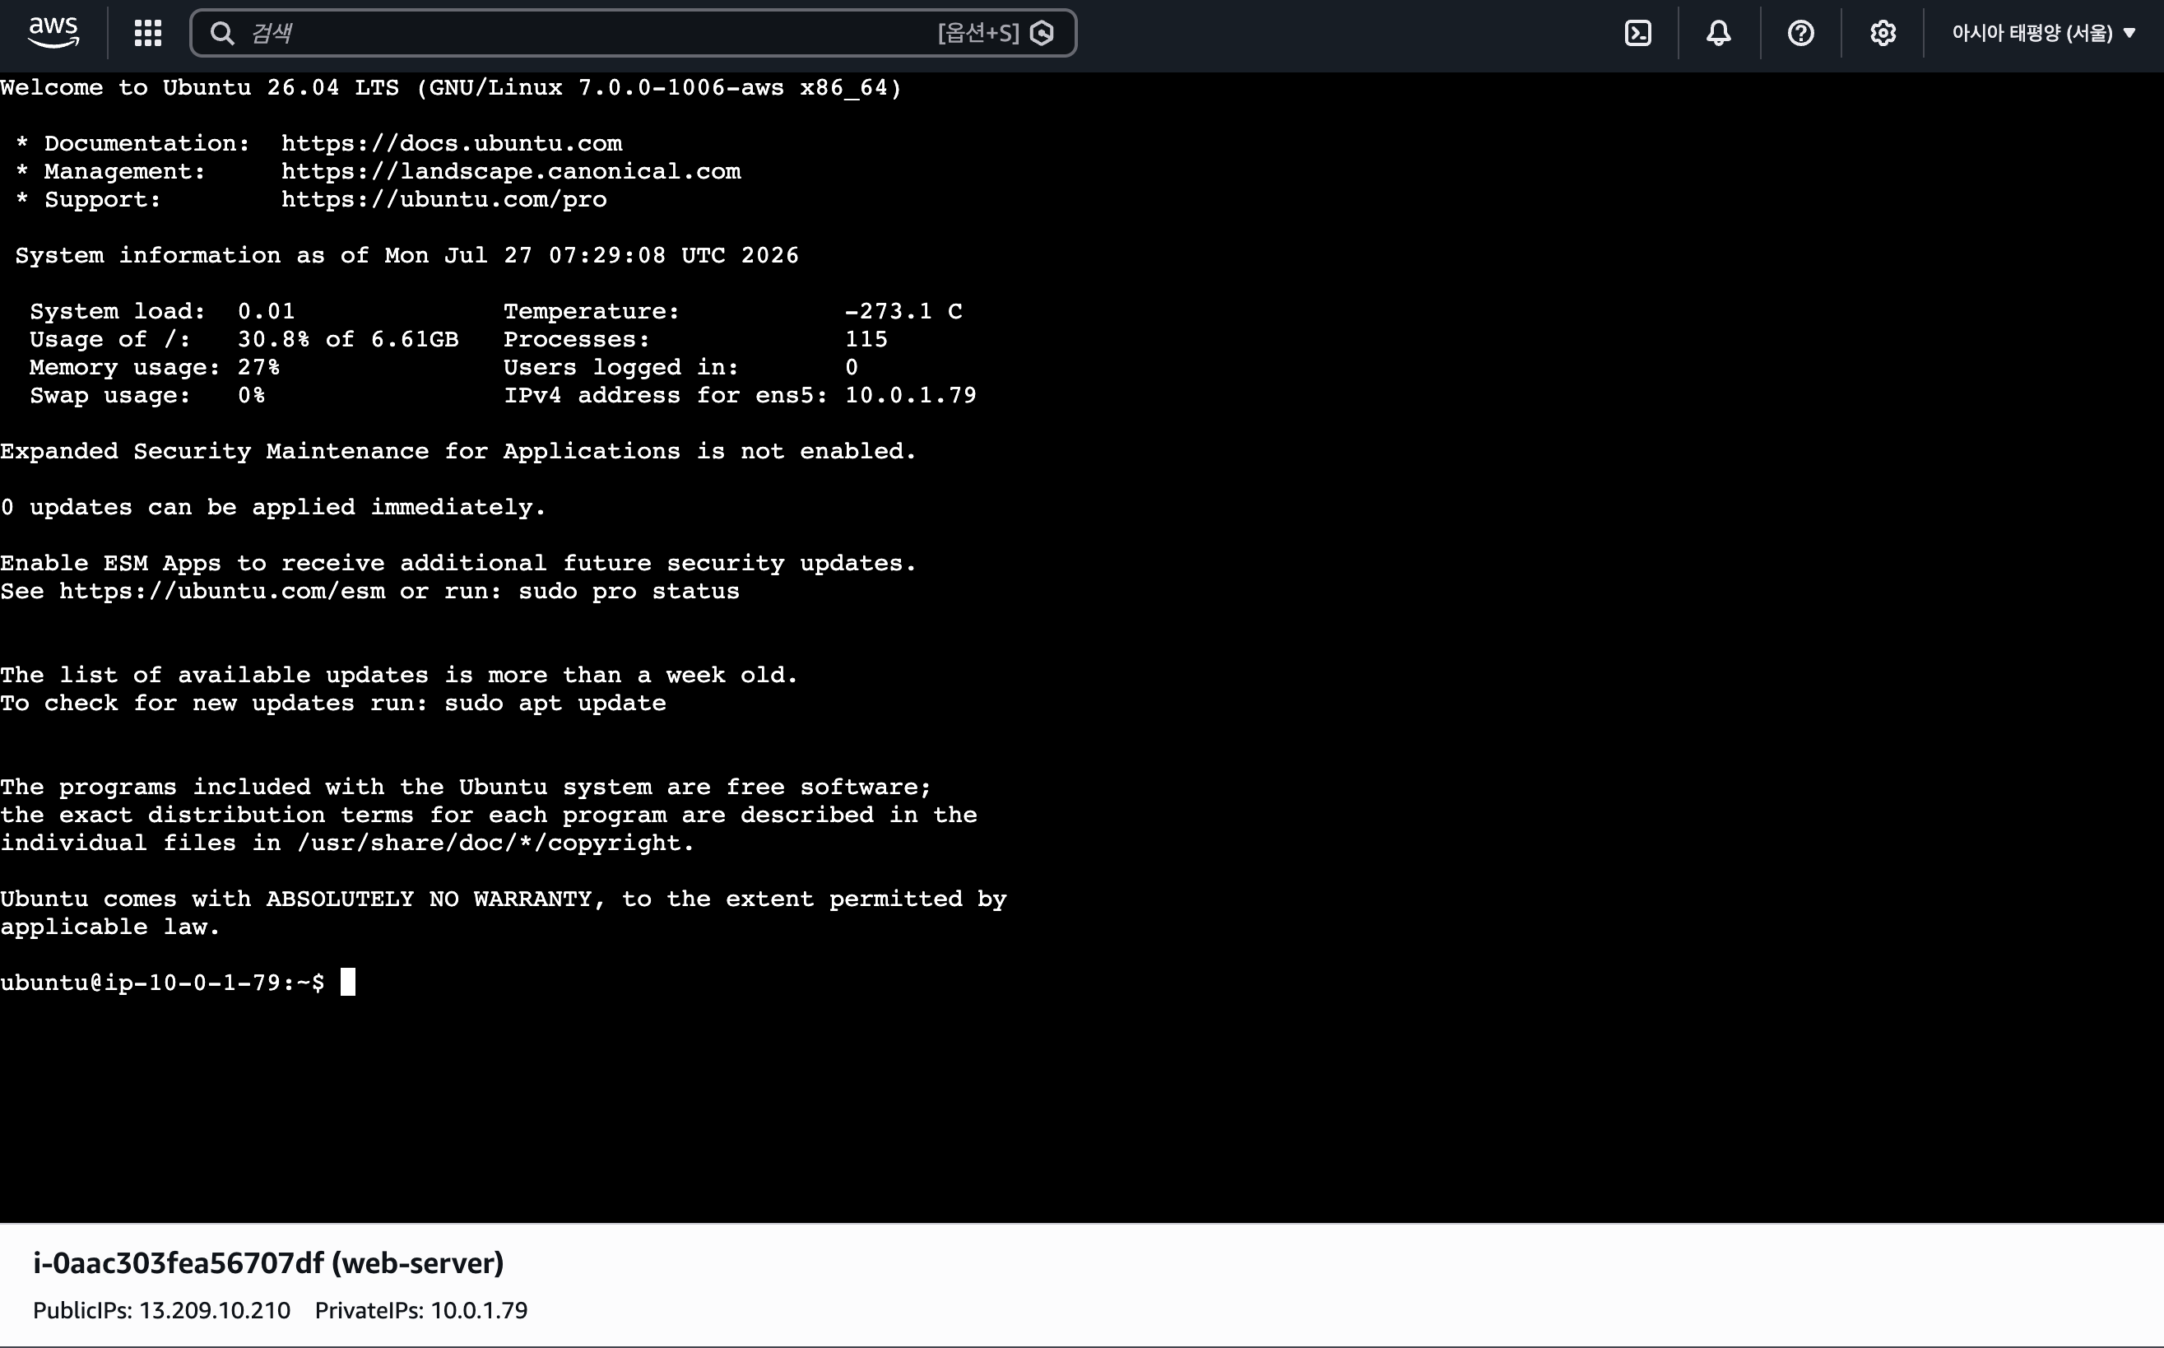
Task: Open console settings gear
Action: click(x=1883, y=33)
